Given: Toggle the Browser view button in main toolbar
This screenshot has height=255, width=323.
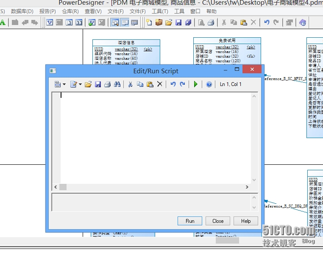Looking at the screenshot, I should click(115, 22).
